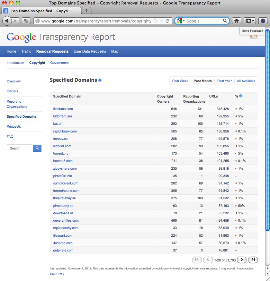Choose All Available time range
This screenshot has height=281, width=270.
246,81
